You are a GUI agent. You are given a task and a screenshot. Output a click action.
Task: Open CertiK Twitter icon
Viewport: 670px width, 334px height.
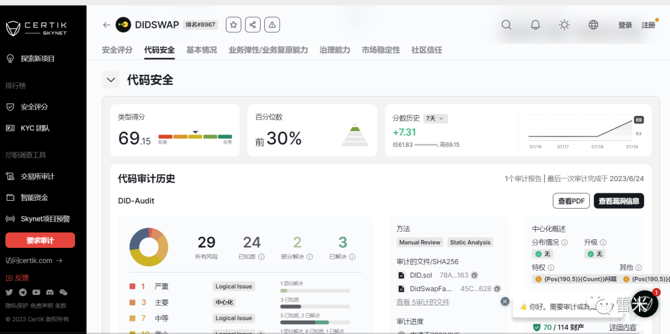coord(9,292)
